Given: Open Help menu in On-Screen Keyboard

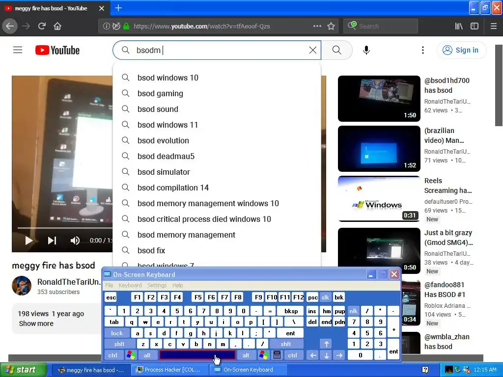Looking at the screenshot, I should tap(177, 285).
